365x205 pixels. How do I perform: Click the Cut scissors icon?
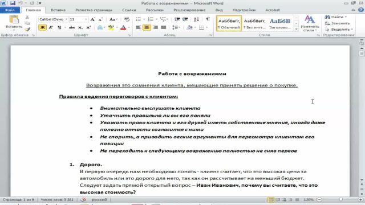pyautogui.click(x=27, y=17)
